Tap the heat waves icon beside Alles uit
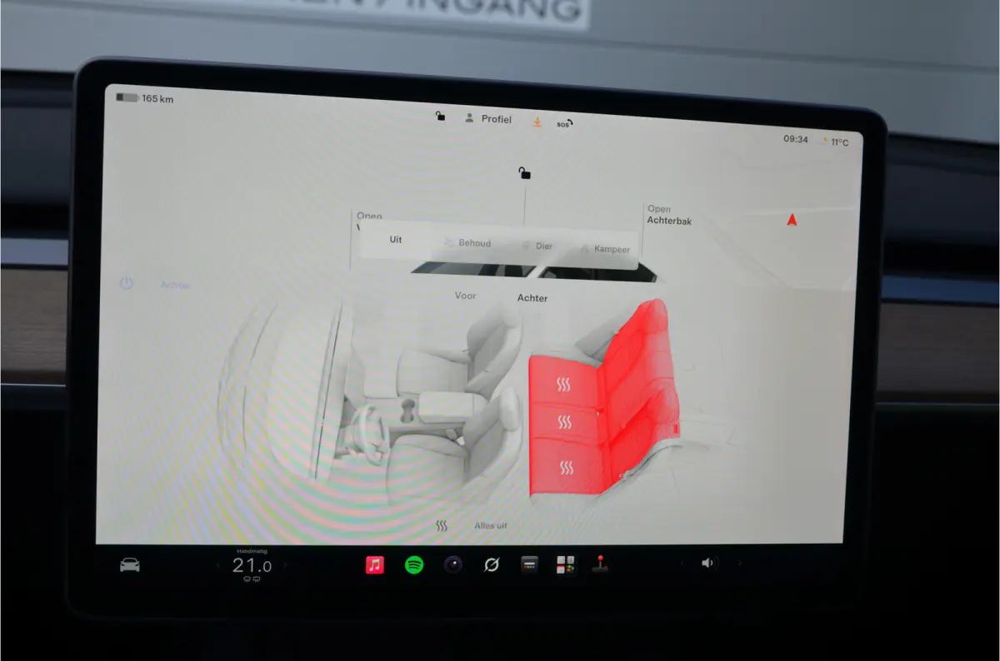Image resolution: width=1000 pixels, height=661 pixels. pos(442,526)
